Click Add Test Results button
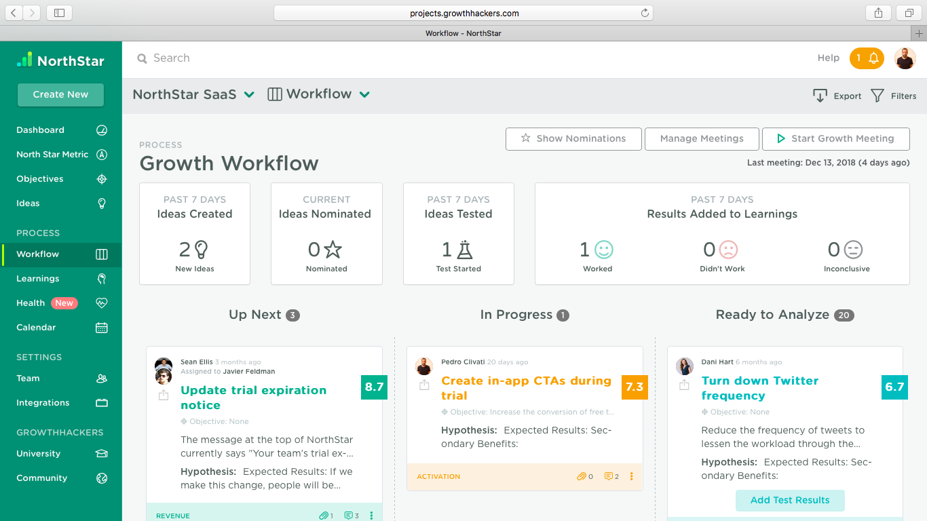Image resolution: width=927 pixels, height=521 pixels. point(790,500)
